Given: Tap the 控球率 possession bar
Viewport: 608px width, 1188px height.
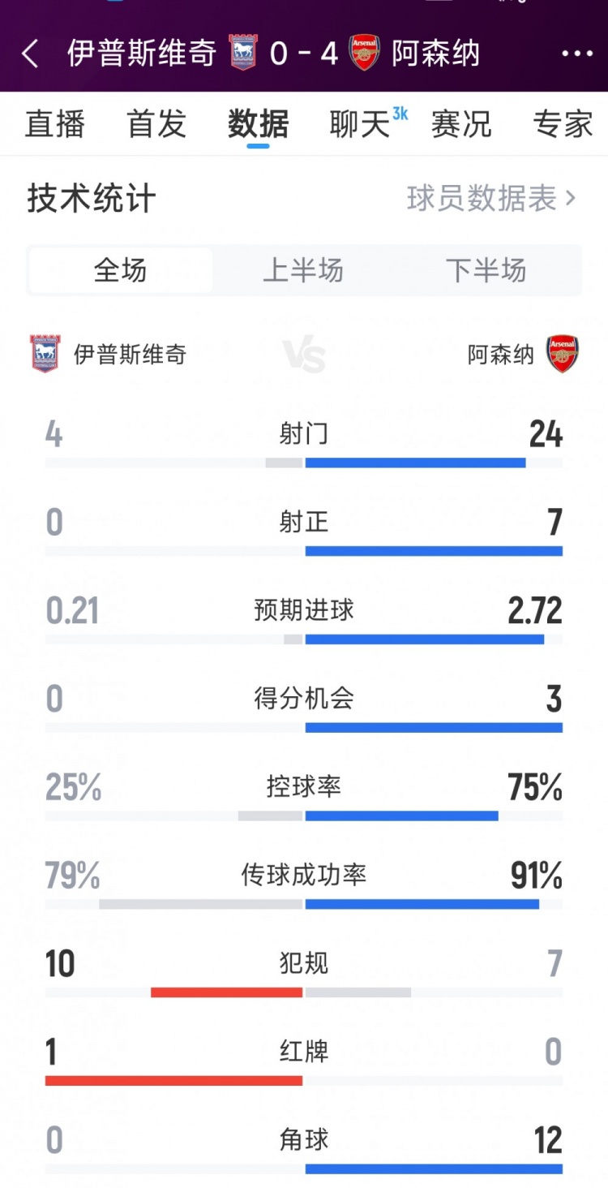Looking at the screenshot, I should coord(304,816).
